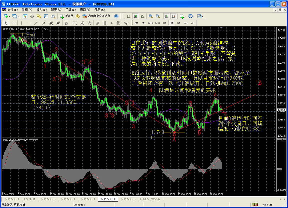Switch to the USDX,H4 chart tab
This screenshot has width=288, height=208.
(x=29, y=199)
